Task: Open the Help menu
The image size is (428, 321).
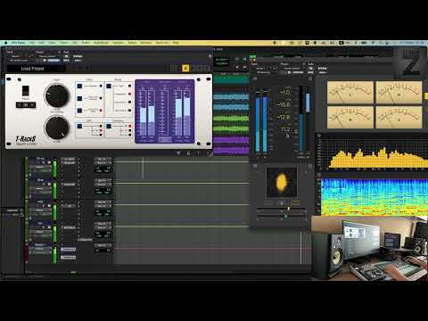Action: 176,43
